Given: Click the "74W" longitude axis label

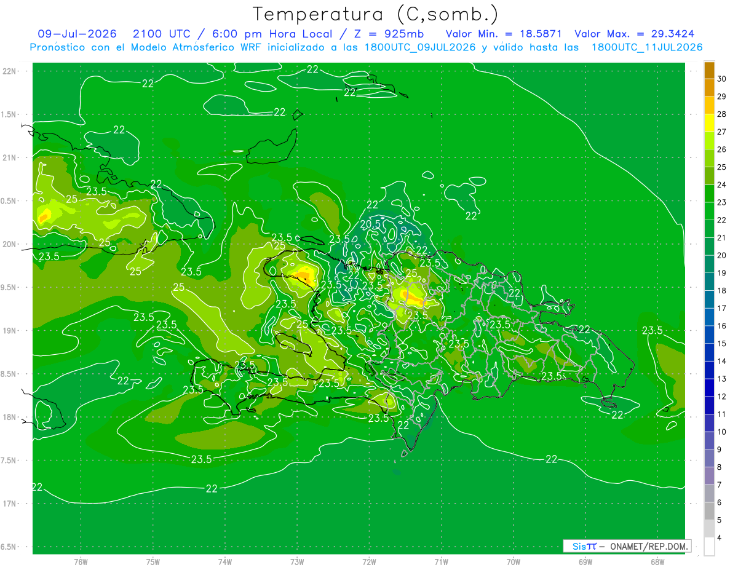Looking at the screenshot, I should [x=225, y=561].
